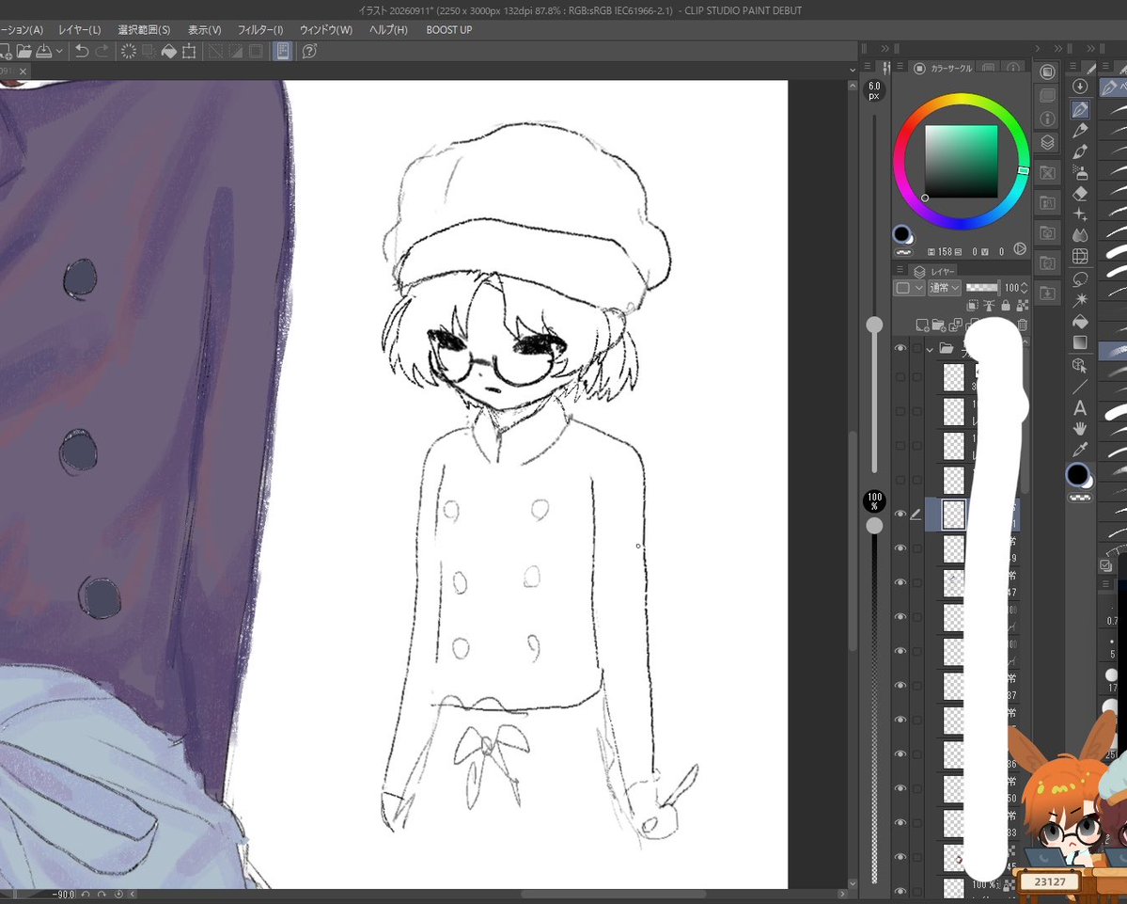Toggle transparent color swatch under color circle

tap(903, 252)
